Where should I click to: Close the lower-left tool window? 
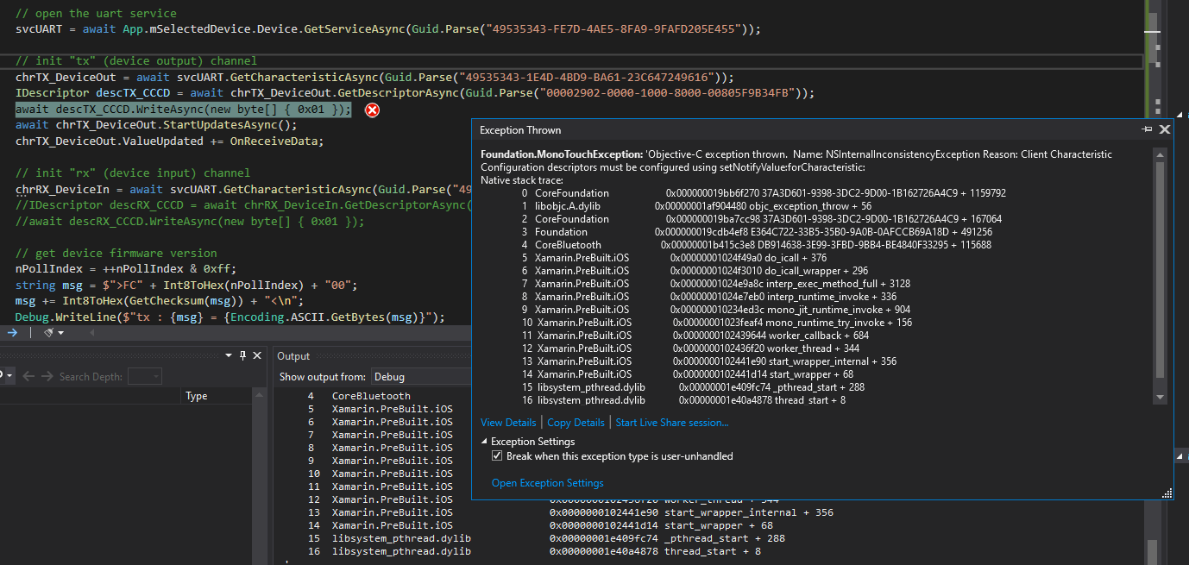258,355
